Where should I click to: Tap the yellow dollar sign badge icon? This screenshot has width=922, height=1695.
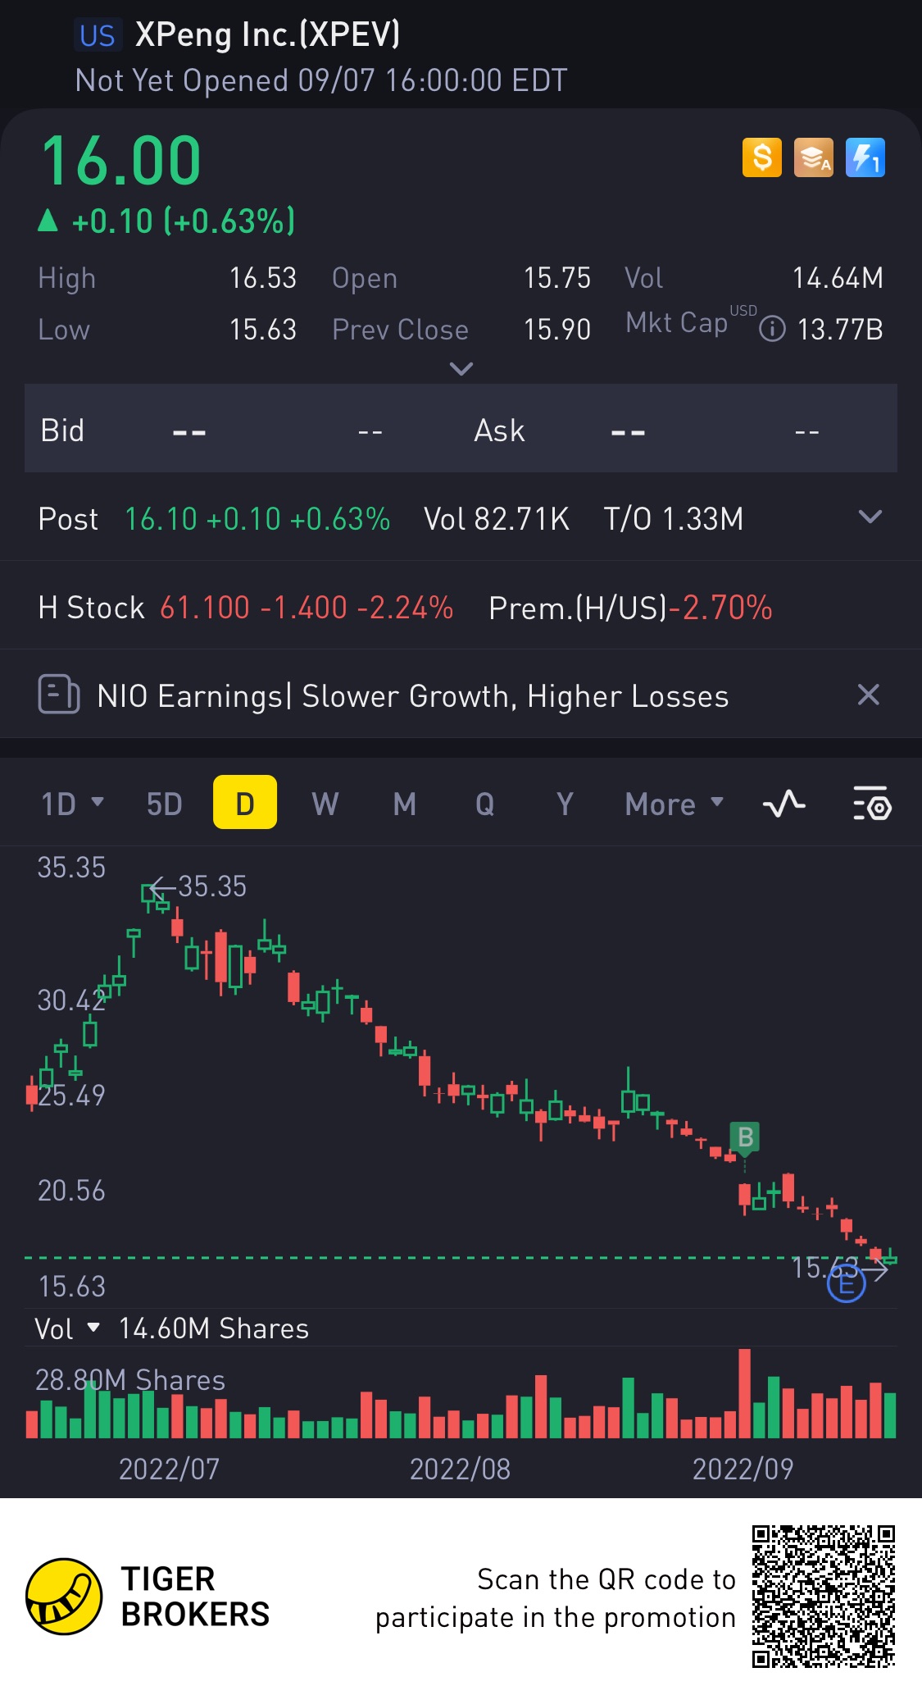click(x=762, y=157)
